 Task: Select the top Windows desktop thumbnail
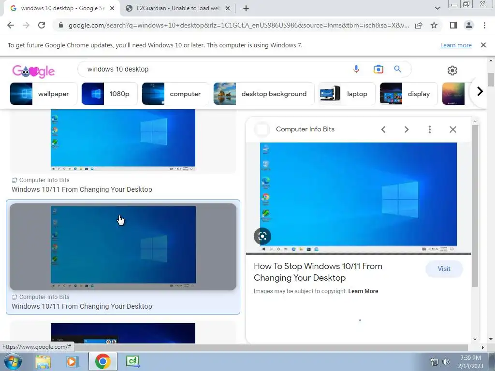(x=123, y=140)
